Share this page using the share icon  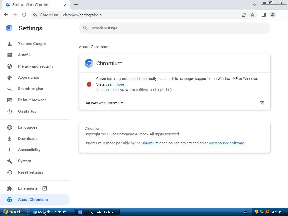[x=244, y=15]
